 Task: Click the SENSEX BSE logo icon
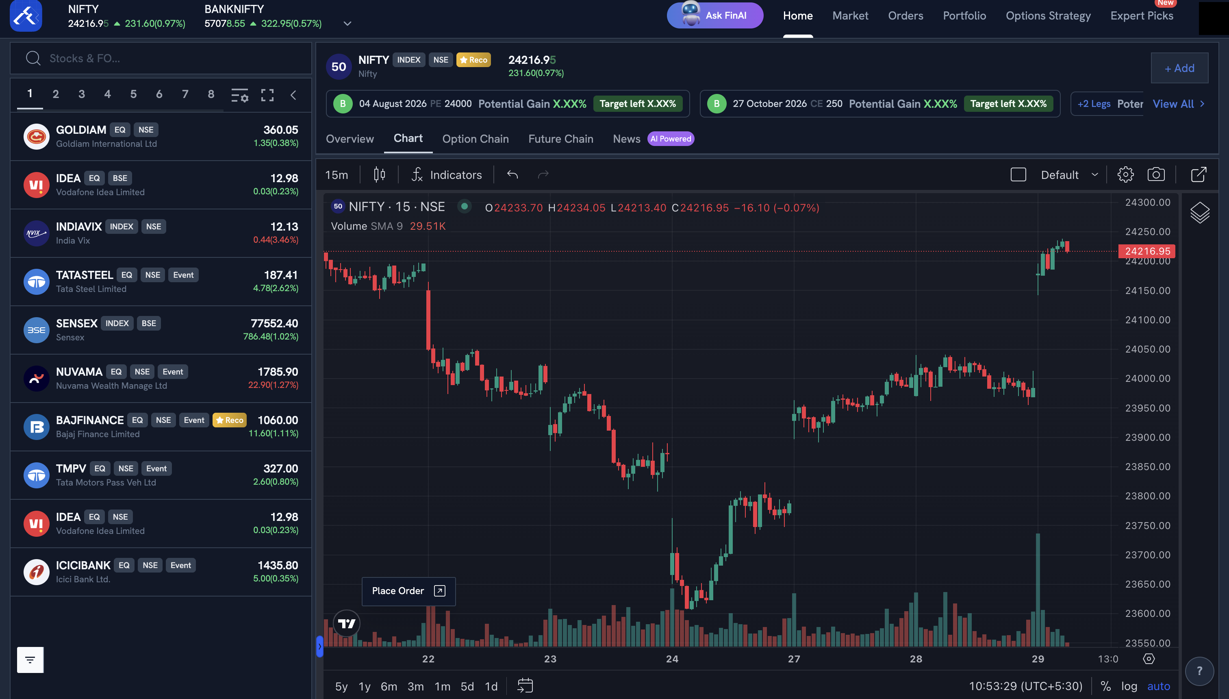tap(37, 330)
